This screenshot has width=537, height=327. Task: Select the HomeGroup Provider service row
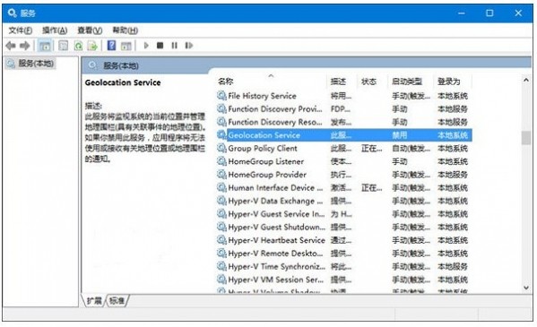344,175
